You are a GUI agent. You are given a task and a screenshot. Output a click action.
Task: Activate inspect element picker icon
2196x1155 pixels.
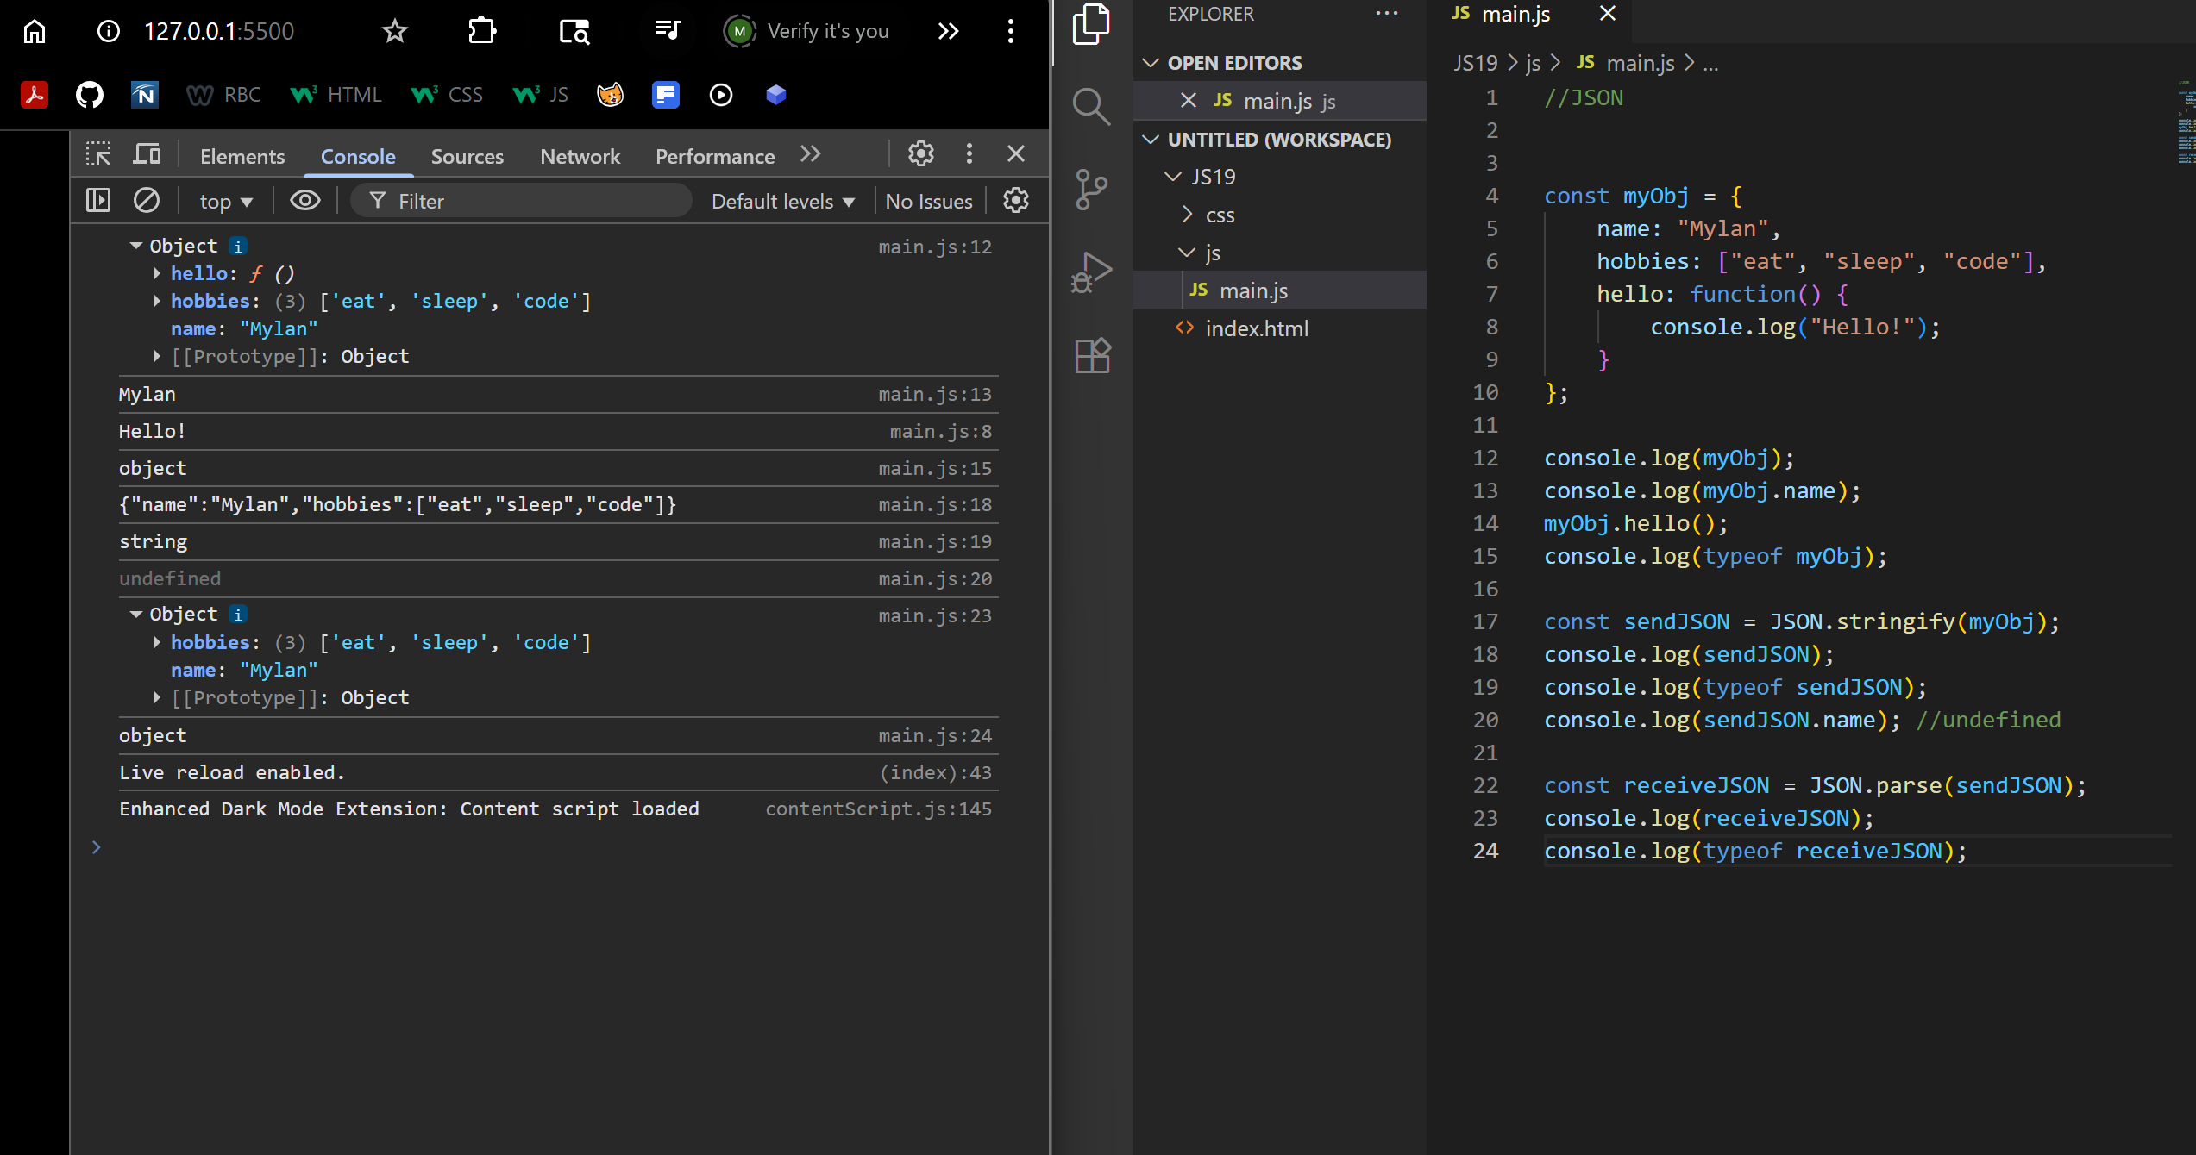[x=98, y=155]
